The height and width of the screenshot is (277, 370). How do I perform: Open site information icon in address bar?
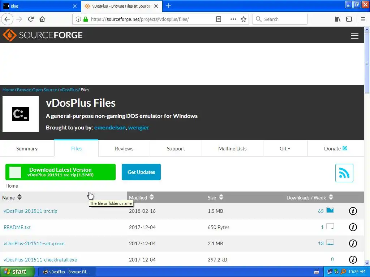tap(78, 19)
